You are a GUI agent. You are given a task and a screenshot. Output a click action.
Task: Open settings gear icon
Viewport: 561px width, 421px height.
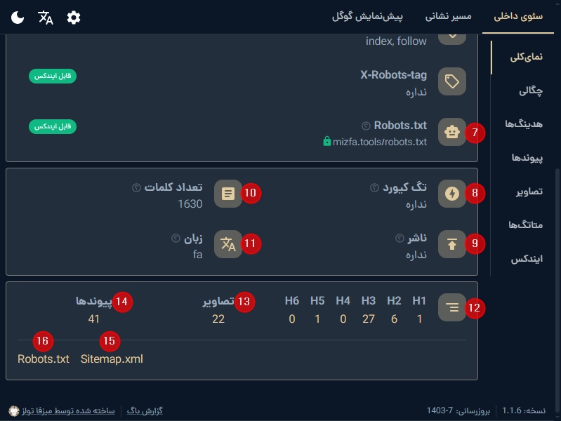74,18
